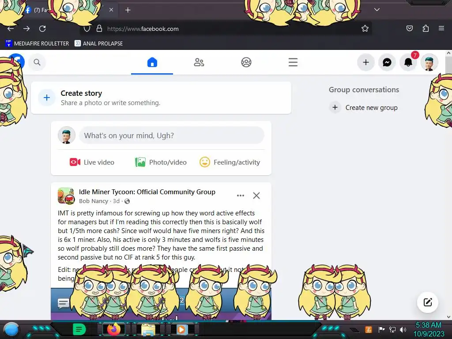Go forward with the browser forward arrow
This screenshot has width=452, height=339.
click(26, 29)
